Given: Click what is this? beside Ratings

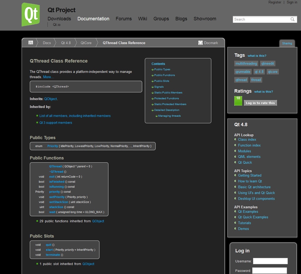Looking at the screenshot, I should pos(263,92).
